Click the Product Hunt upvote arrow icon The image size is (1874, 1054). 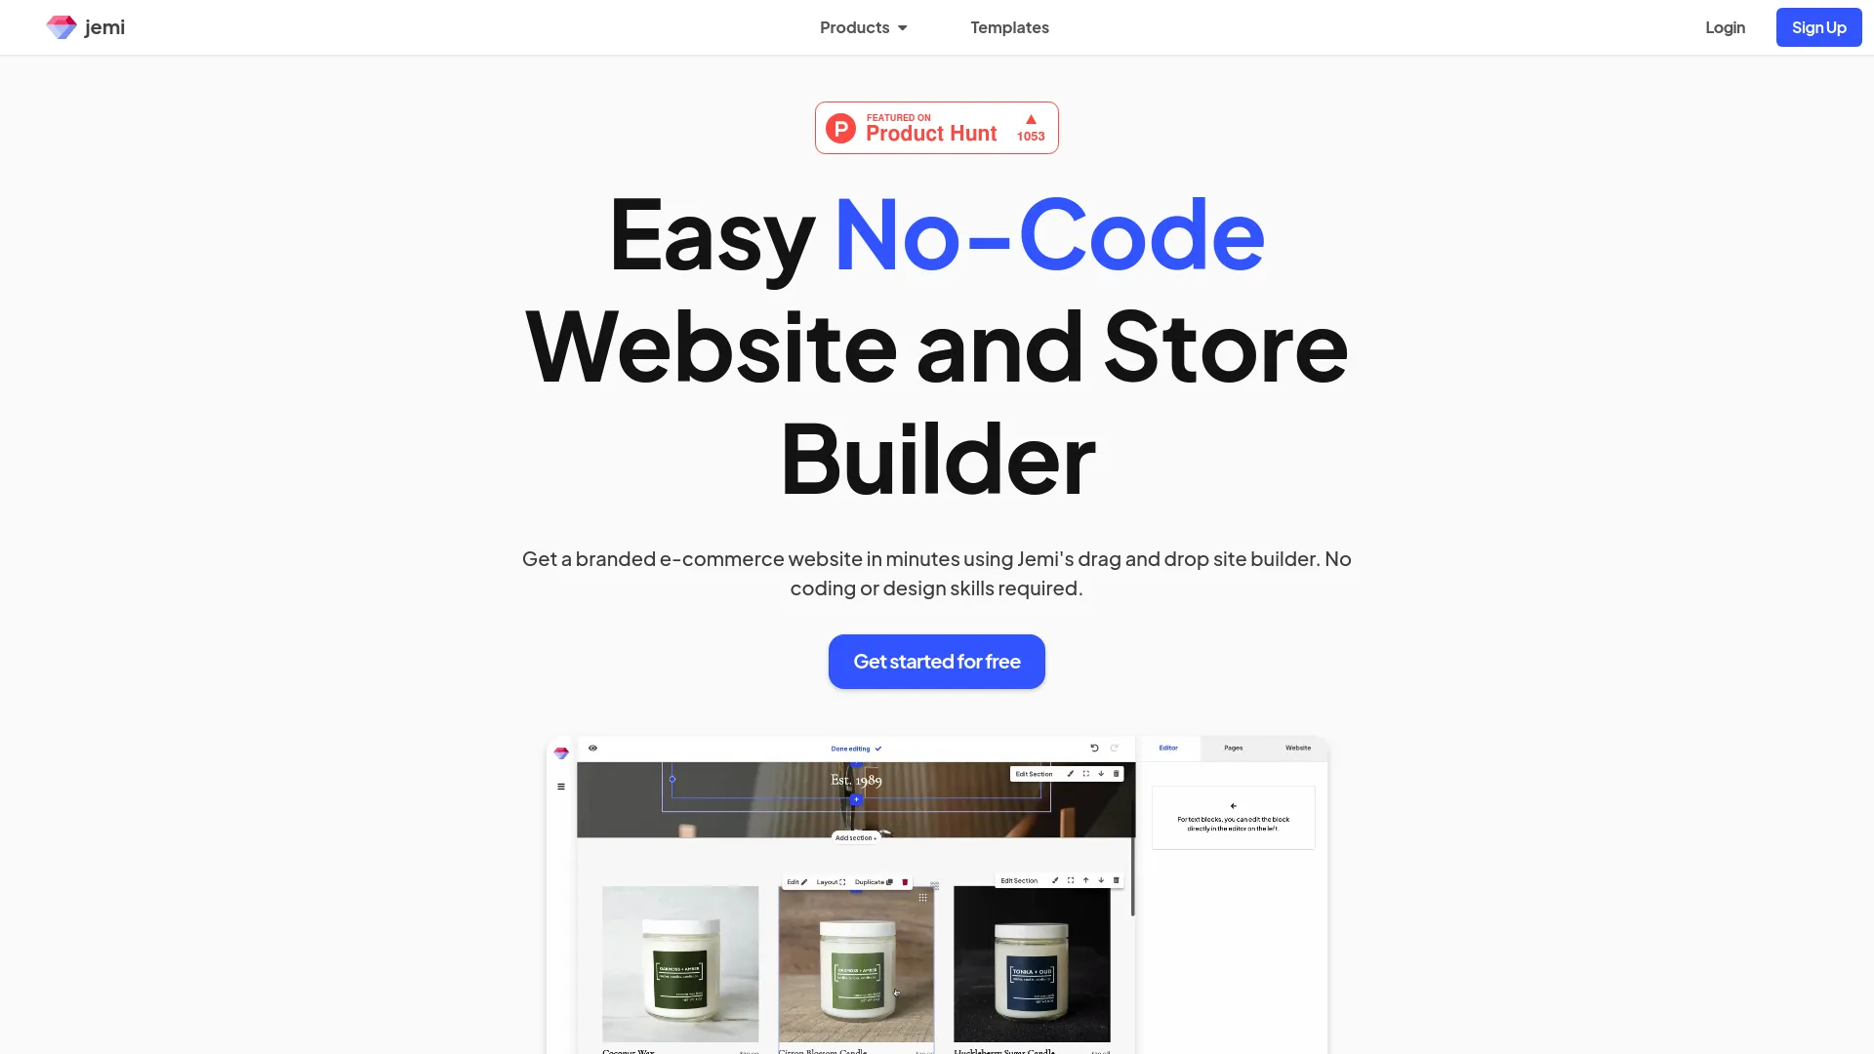click(1031, 118)
